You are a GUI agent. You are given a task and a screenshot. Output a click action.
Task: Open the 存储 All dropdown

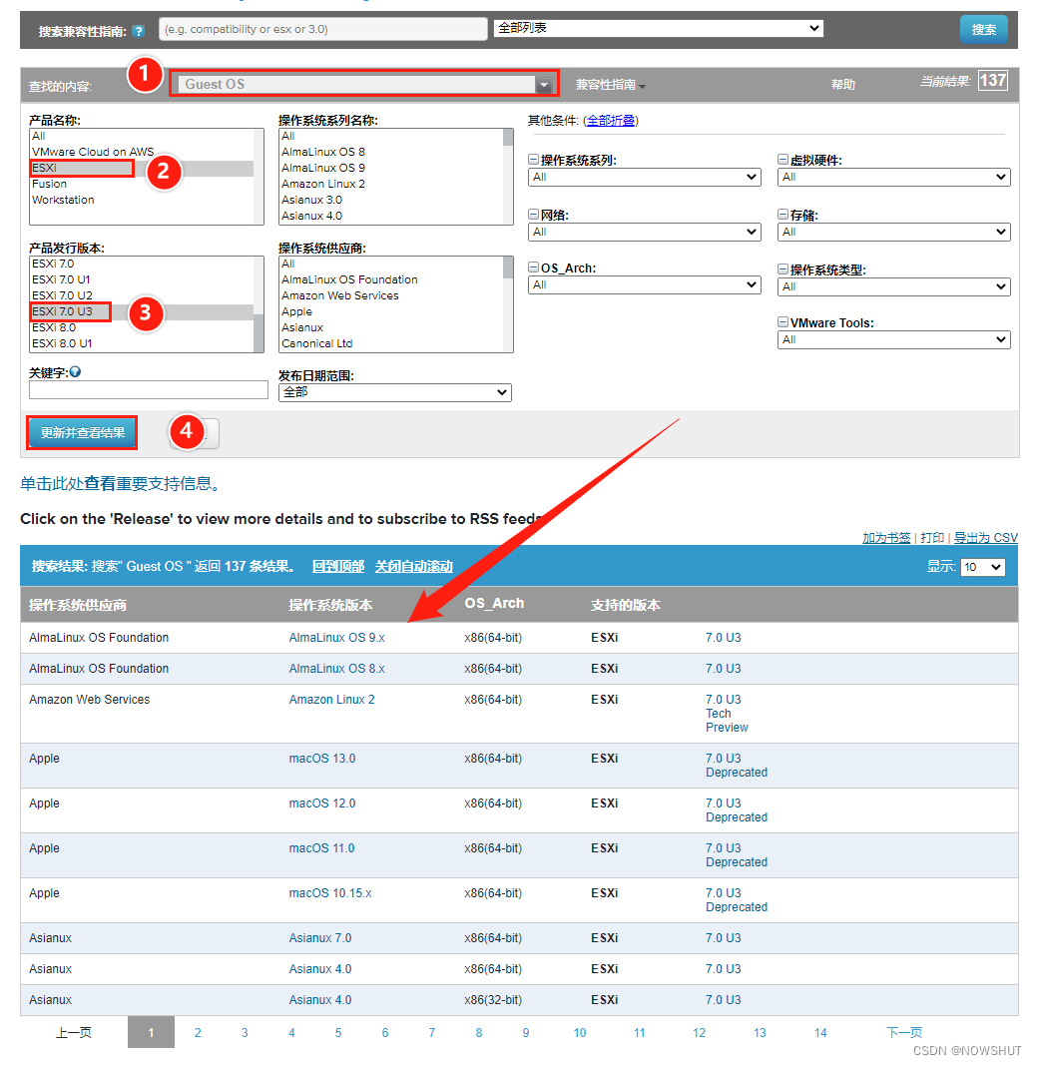pos(893,232)
